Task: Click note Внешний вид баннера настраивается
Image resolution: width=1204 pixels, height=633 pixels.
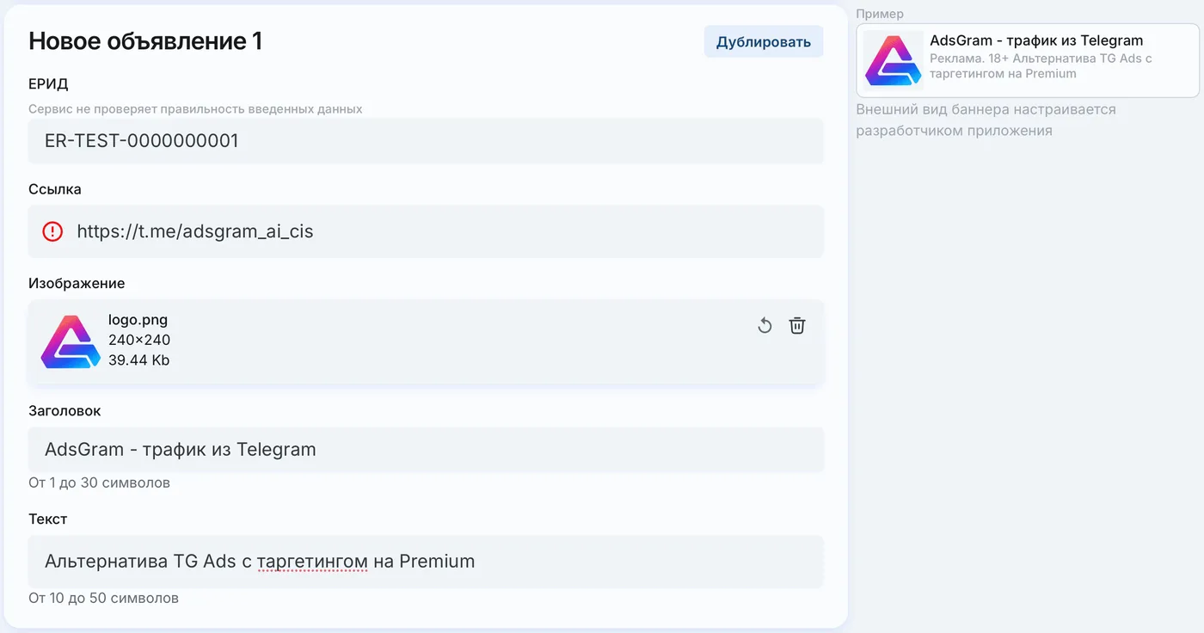Action: click(986, 120)
